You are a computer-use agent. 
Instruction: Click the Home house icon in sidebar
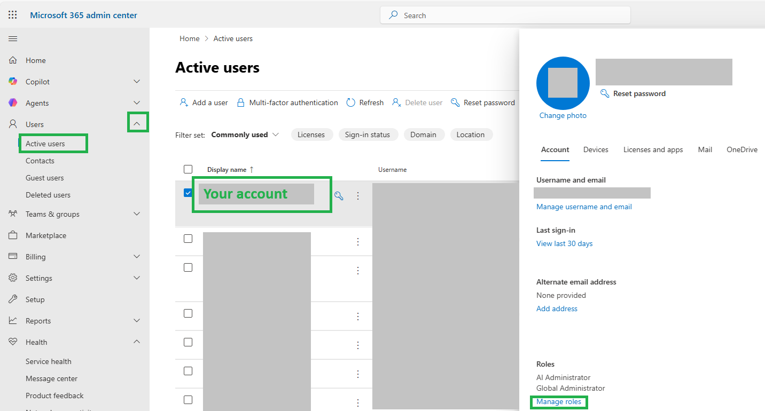13,60
